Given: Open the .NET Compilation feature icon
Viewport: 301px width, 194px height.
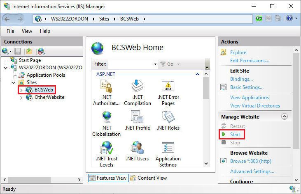Looking at the screenshot, I should (x=137, y=87).
